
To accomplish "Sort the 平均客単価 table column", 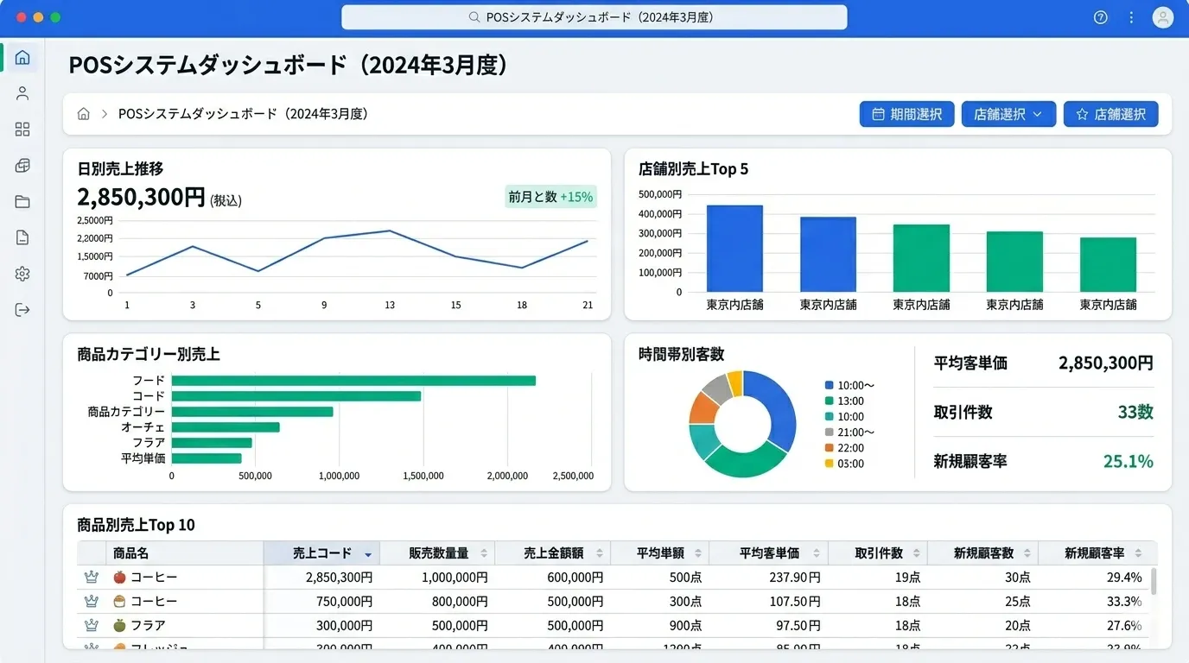I will [x=817, y=553].
